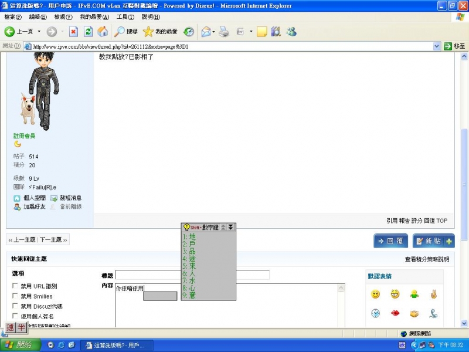
Task: Open the edit button dropdown arrow
Action: tap(251, 32)
